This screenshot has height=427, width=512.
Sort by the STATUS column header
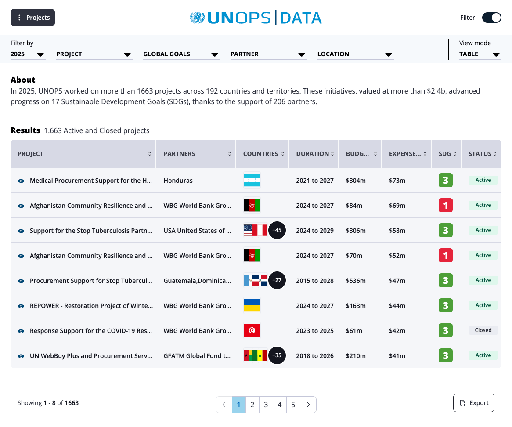481,154
